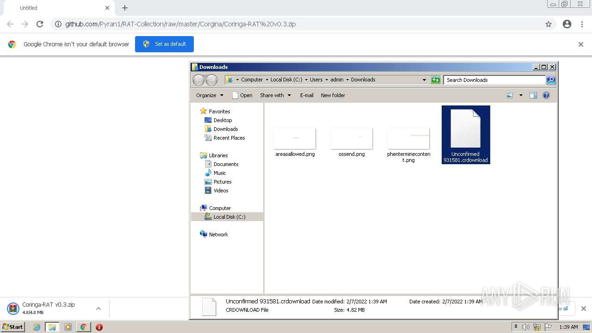The image size is (592, 333).
Task: Go back in Downloads Explorer window
Action: pyautogui.click(x=198, y=80)
